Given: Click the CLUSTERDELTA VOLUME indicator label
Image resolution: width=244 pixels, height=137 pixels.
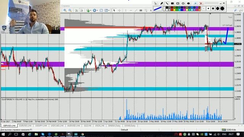Looking at the screenshot, I should (x=30, y=99).
